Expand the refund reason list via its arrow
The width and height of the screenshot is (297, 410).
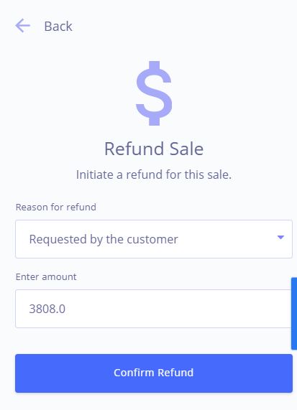point(280,237)
